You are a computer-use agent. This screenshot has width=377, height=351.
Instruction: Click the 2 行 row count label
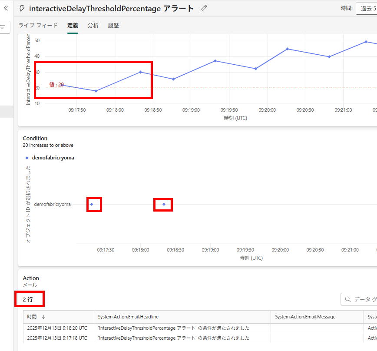[28, 300]
